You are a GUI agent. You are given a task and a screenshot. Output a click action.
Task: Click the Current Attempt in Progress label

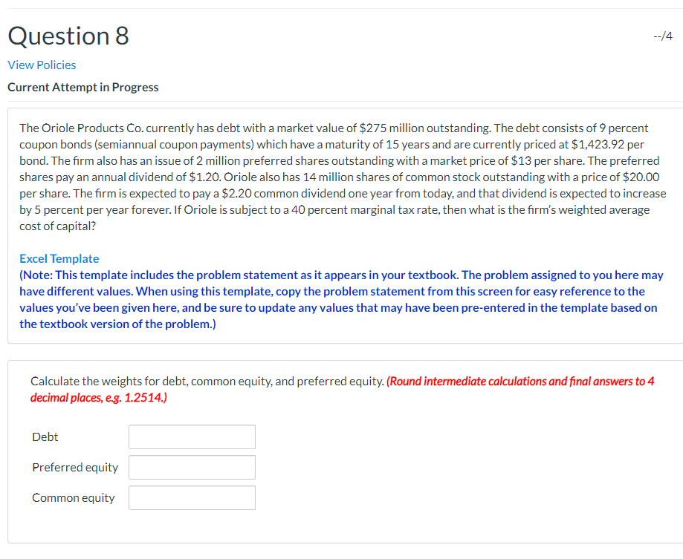pyautogui.click(x=82, y=87)
